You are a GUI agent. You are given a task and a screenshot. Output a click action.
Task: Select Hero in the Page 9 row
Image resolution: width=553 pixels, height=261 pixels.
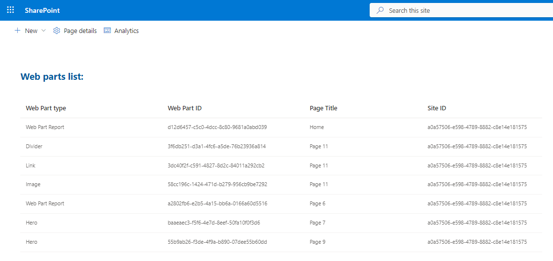[x=32, y=242]
